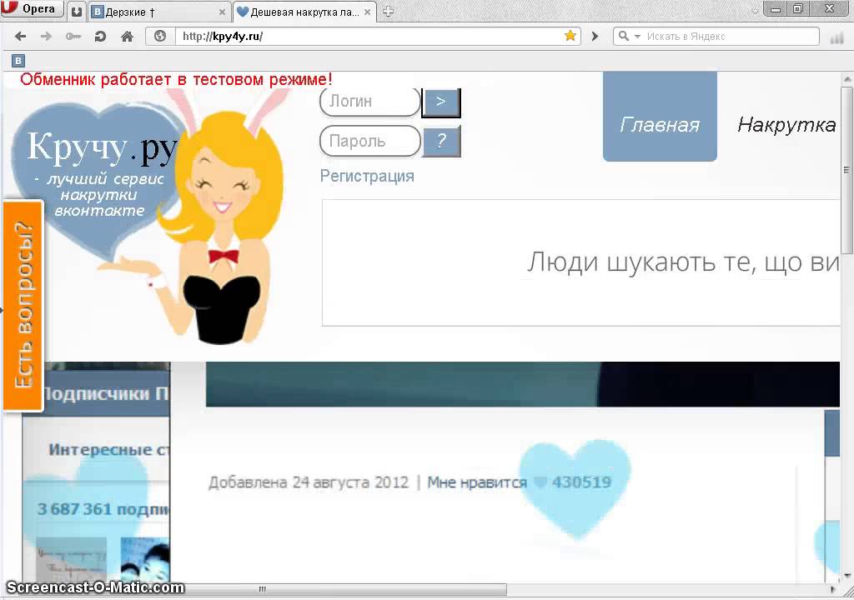Go back to the previous page
The width and height of the screenshot is (854, 600).
20,37
